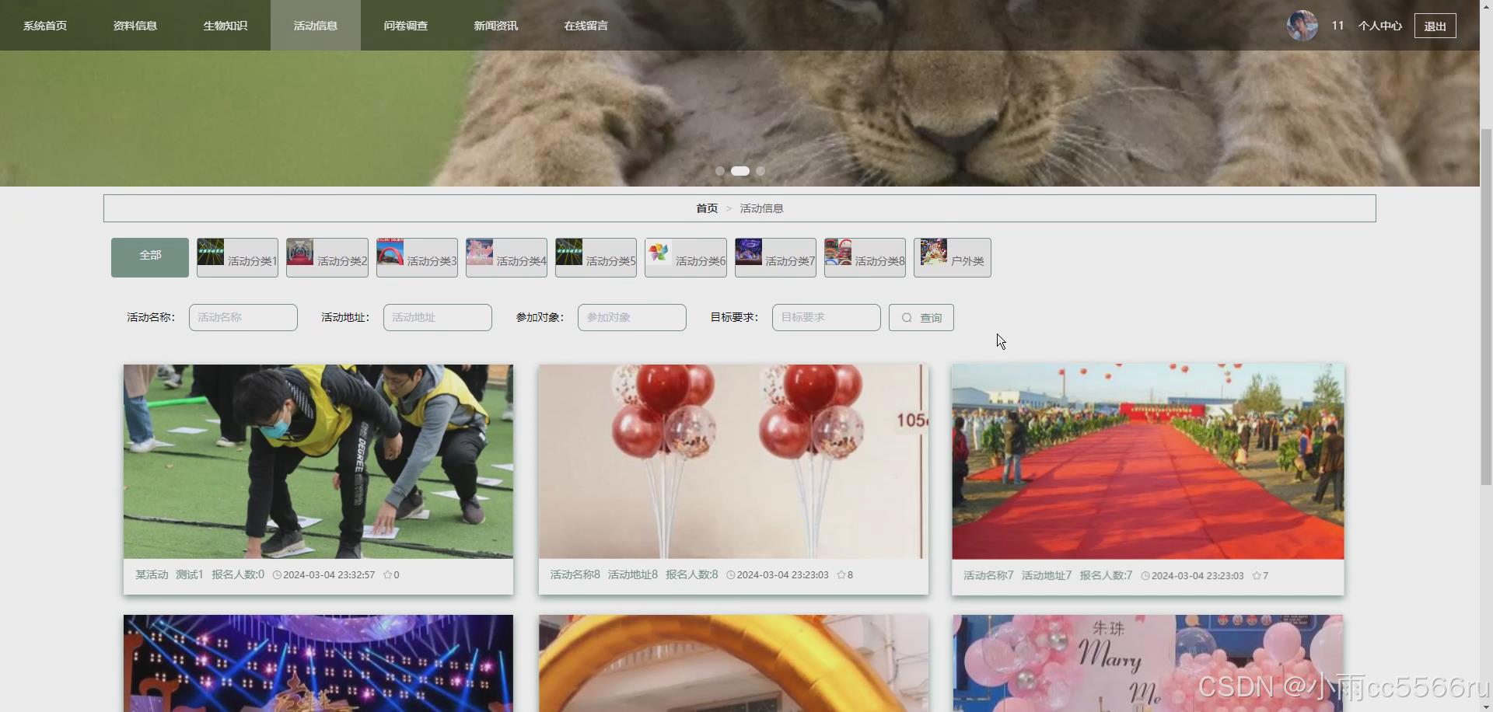The image size is (1493, 712).
Task: Click the star icon with count 7
Action: coord(1257,576)
